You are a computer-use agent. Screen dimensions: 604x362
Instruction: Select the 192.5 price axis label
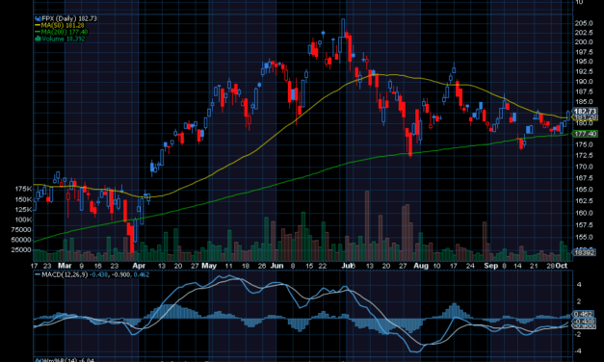point(584,71)
